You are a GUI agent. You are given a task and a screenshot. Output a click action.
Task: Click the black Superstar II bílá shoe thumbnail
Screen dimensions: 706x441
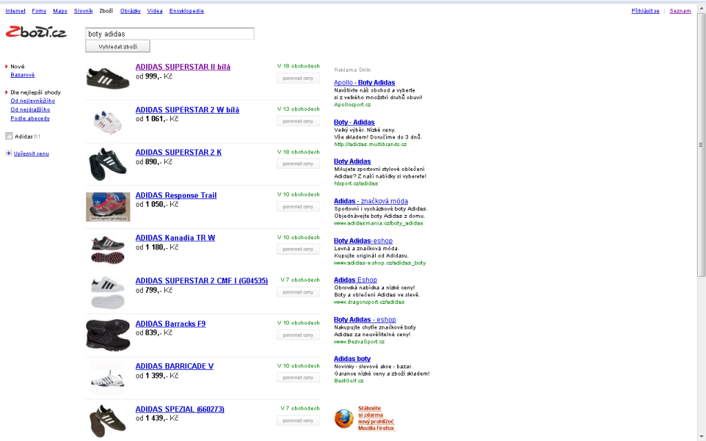tap(108, 79)
